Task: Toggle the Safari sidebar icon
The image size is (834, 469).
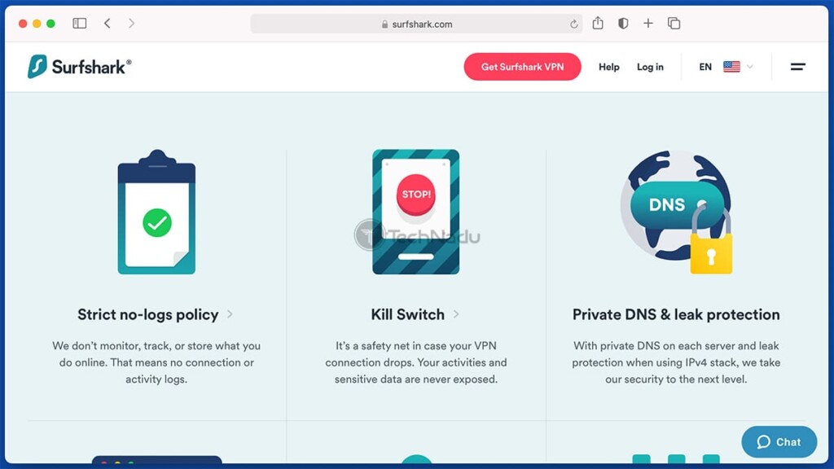Action: [x=80, y=24]
